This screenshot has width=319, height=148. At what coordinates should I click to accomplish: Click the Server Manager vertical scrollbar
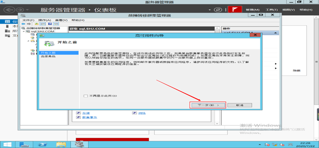316,62
